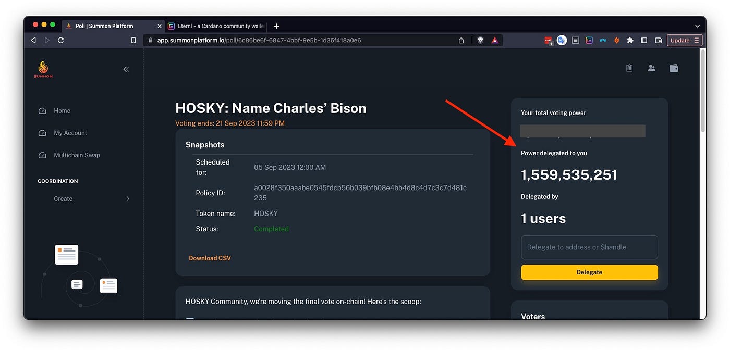
Task: Click the orange lightning extension icon
Action: tap(616, 40)
